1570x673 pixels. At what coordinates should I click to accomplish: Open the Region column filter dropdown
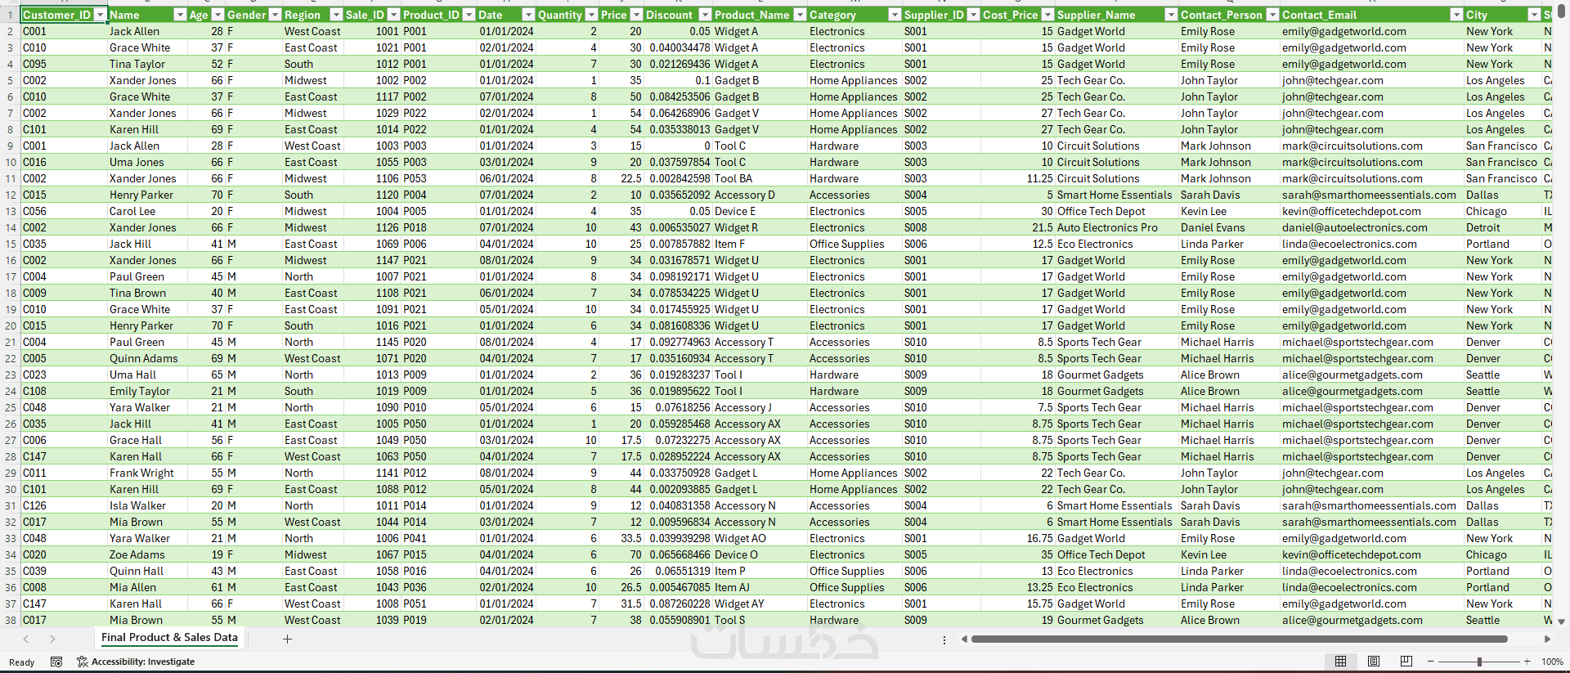tap(335, 15)
